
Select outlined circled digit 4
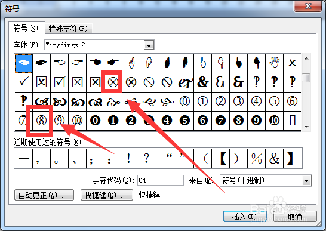[256, 101]
